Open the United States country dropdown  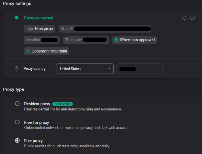click(x=85, y=69)
